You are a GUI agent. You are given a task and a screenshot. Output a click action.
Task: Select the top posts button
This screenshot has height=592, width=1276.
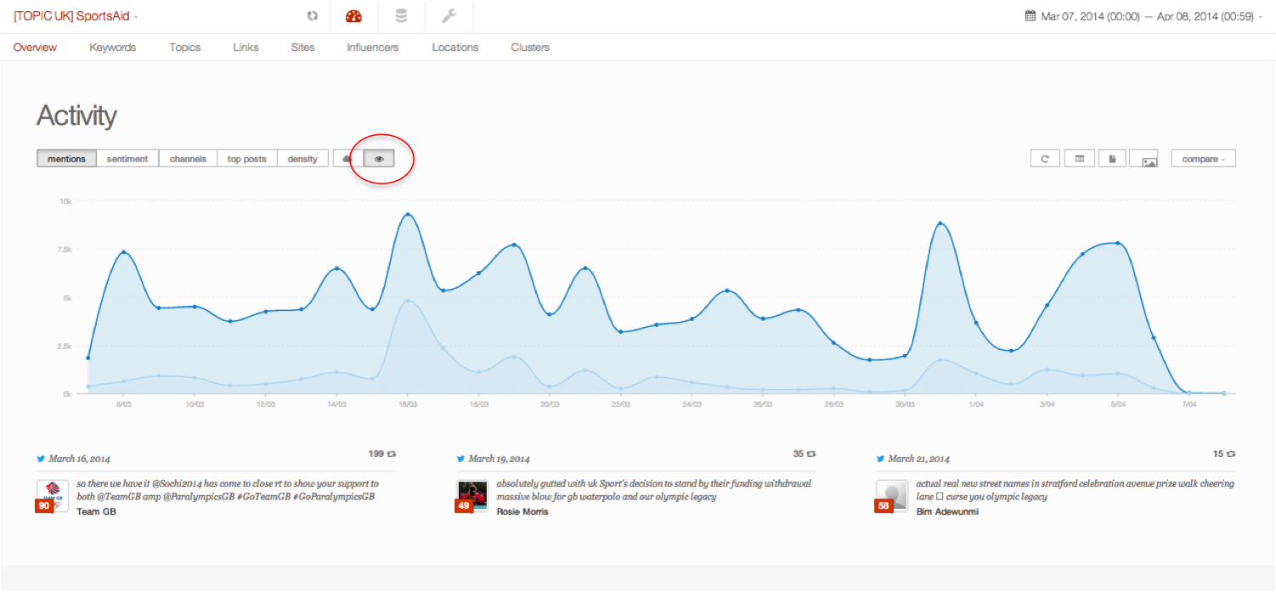click(246, 159)
